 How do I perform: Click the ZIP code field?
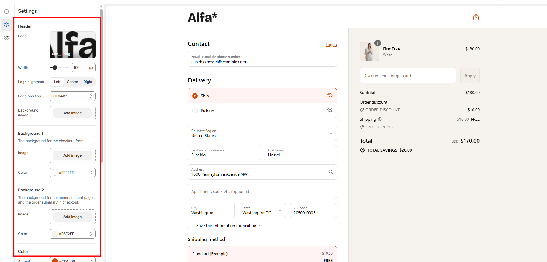pos(313,210)
